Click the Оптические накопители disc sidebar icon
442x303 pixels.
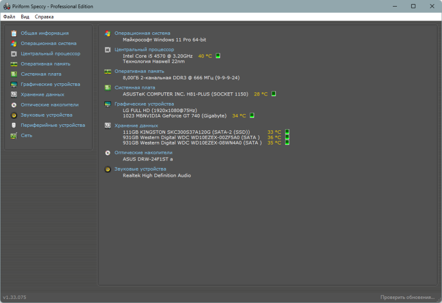[x=14, y=105]
